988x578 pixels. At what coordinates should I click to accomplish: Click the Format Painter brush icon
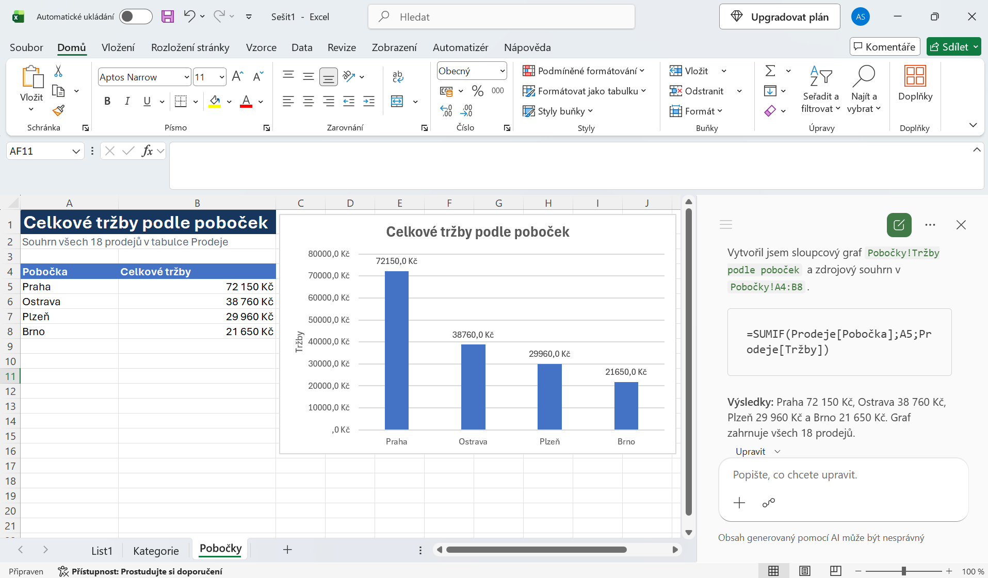click(x=58, y=110)
